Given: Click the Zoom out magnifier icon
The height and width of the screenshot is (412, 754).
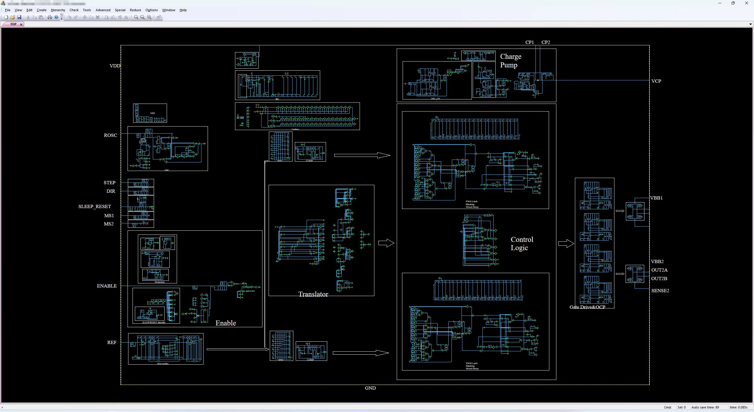Looking at the screenshot, I should (x=143, y=17).
